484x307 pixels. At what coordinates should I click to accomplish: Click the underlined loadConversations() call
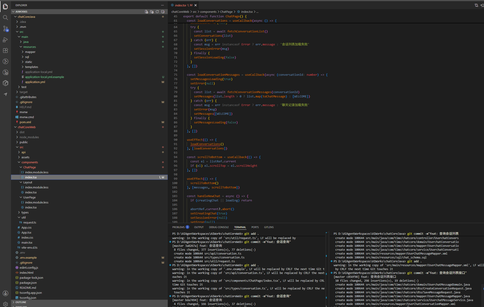(x=207, y=144)
